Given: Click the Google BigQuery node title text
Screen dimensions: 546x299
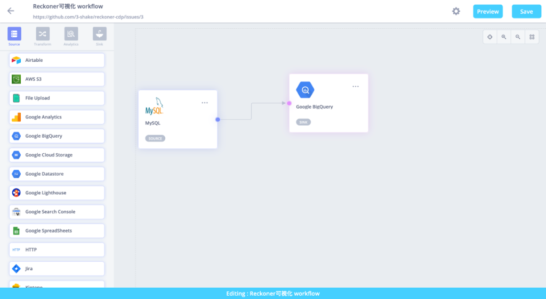Looking at the screenshot, I should [x=315, y=106].
